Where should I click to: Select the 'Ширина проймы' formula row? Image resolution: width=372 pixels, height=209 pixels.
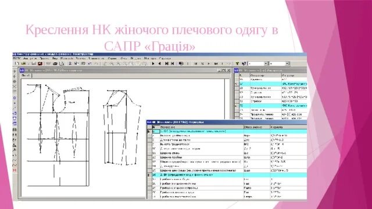[x=229, y=157]
